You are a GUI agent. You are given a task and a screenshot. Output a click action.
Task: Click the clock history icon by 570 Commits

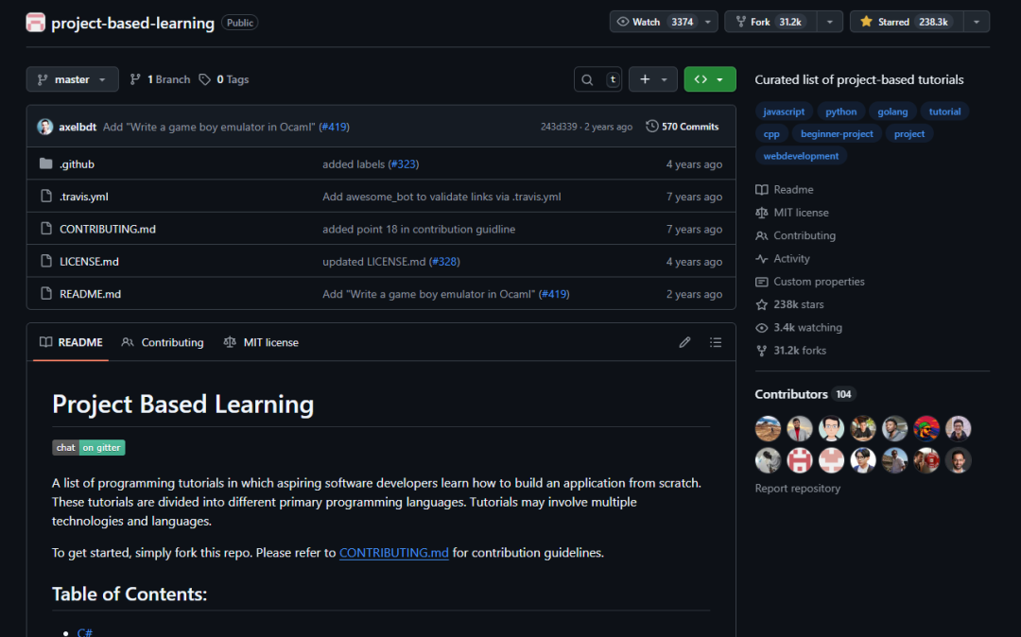(x=651, y=127)
